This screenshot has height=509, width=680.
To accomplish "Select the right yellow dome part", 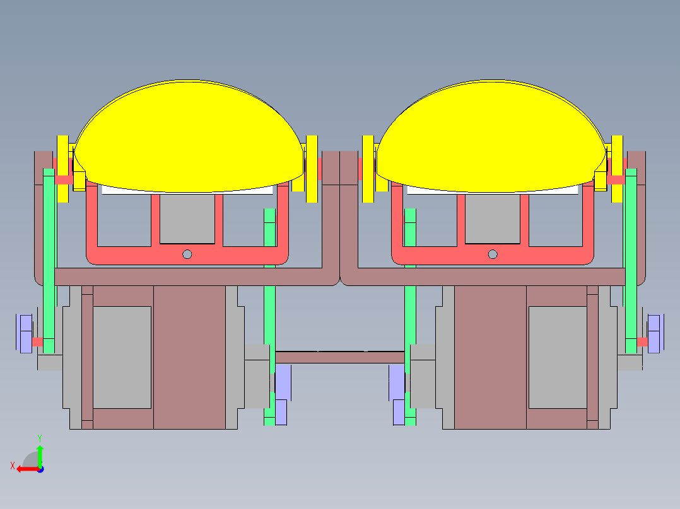I will [491, 135].
